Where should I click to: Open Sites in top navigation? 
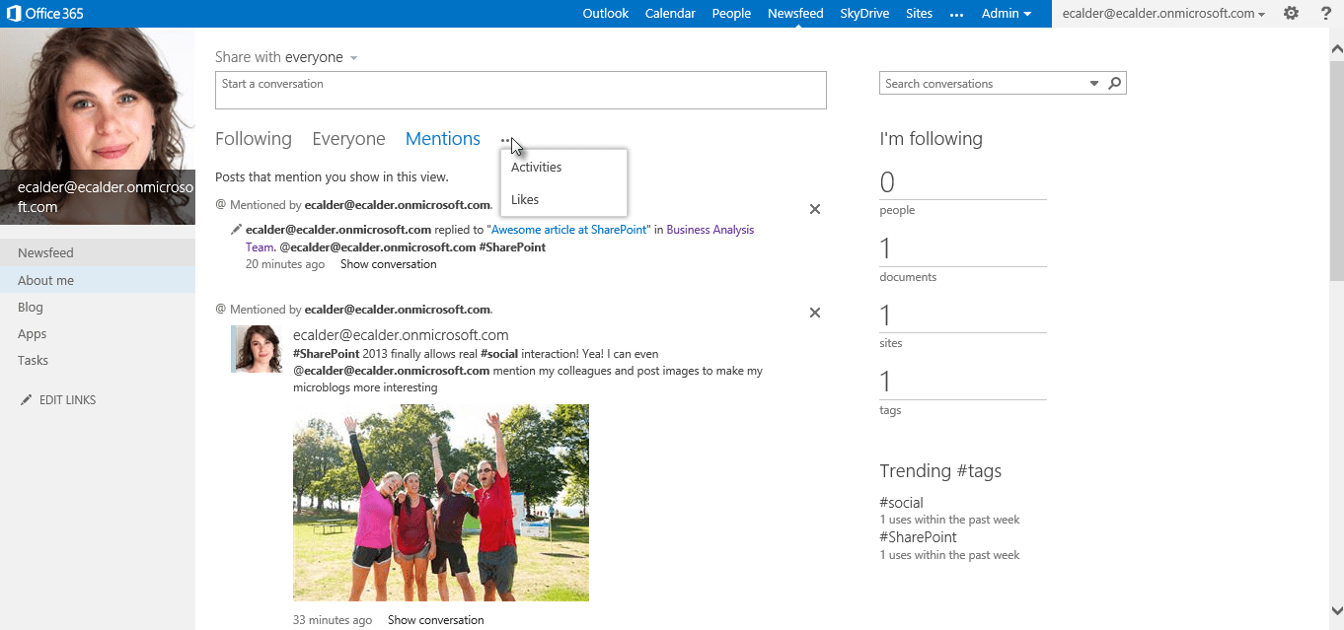coord(919,14)
